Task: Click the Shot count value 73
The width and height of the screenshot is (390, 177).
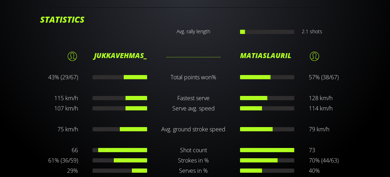Action: pos(312,150)
